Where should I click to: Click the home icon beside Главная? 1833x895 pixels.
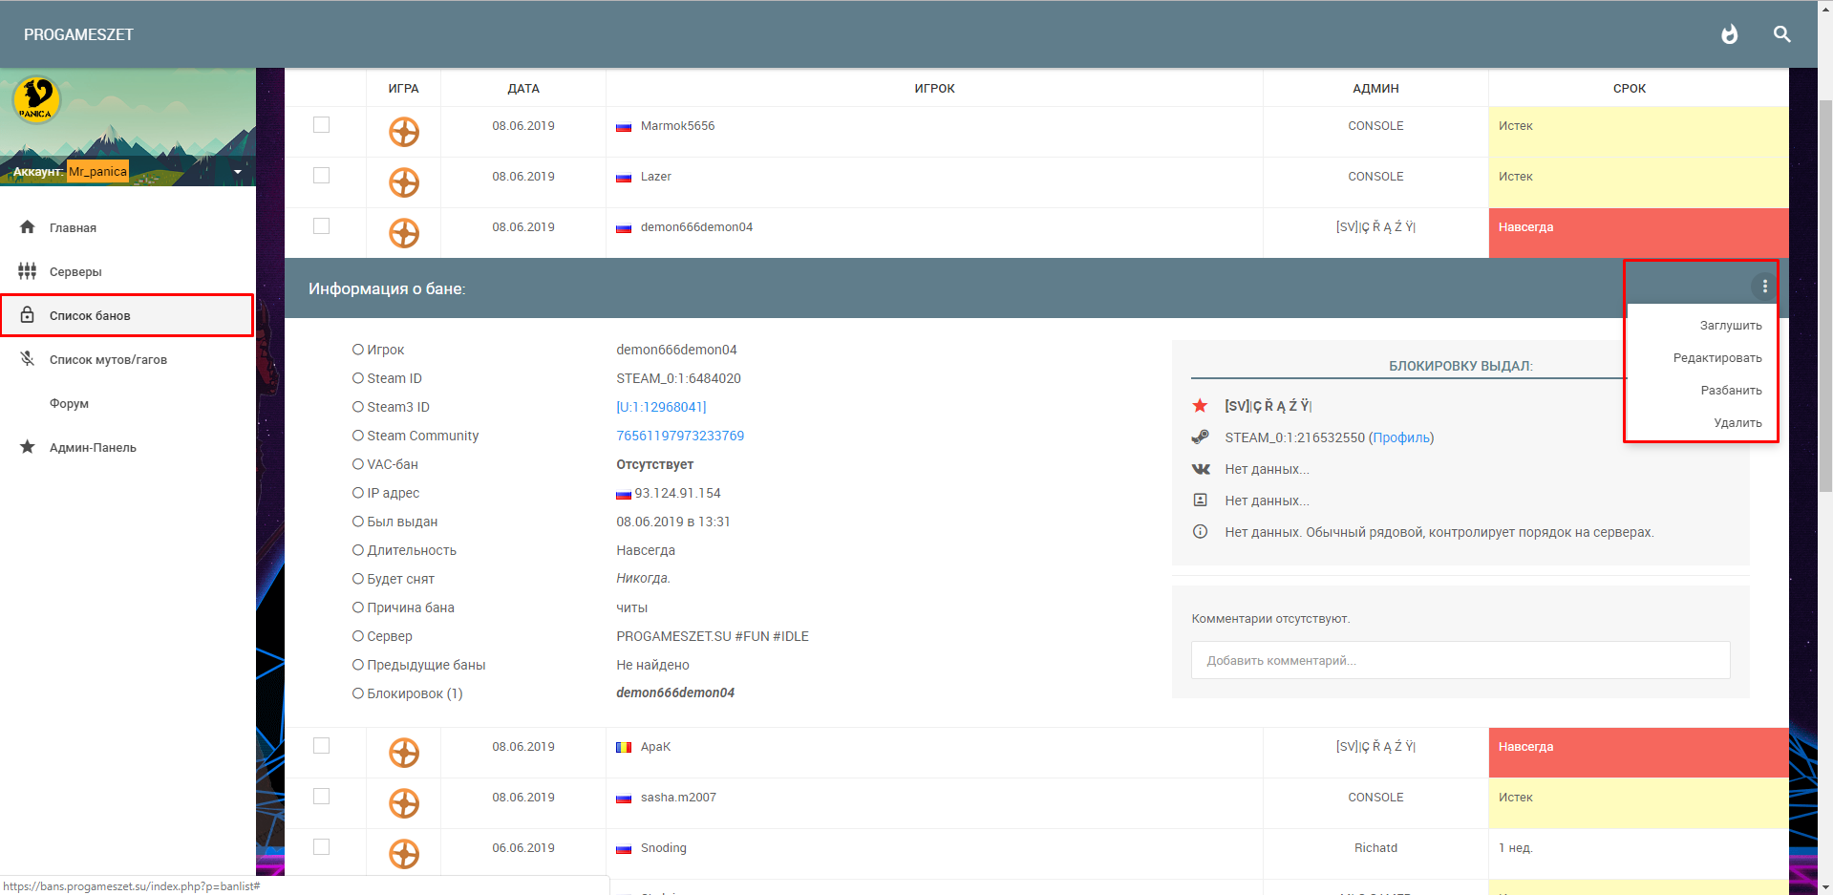click(x=28, y=227)
